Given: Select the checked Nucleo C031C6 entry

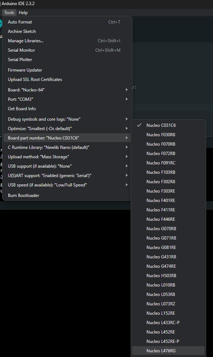Looking at the screenshot, I should tap(168, 125).
